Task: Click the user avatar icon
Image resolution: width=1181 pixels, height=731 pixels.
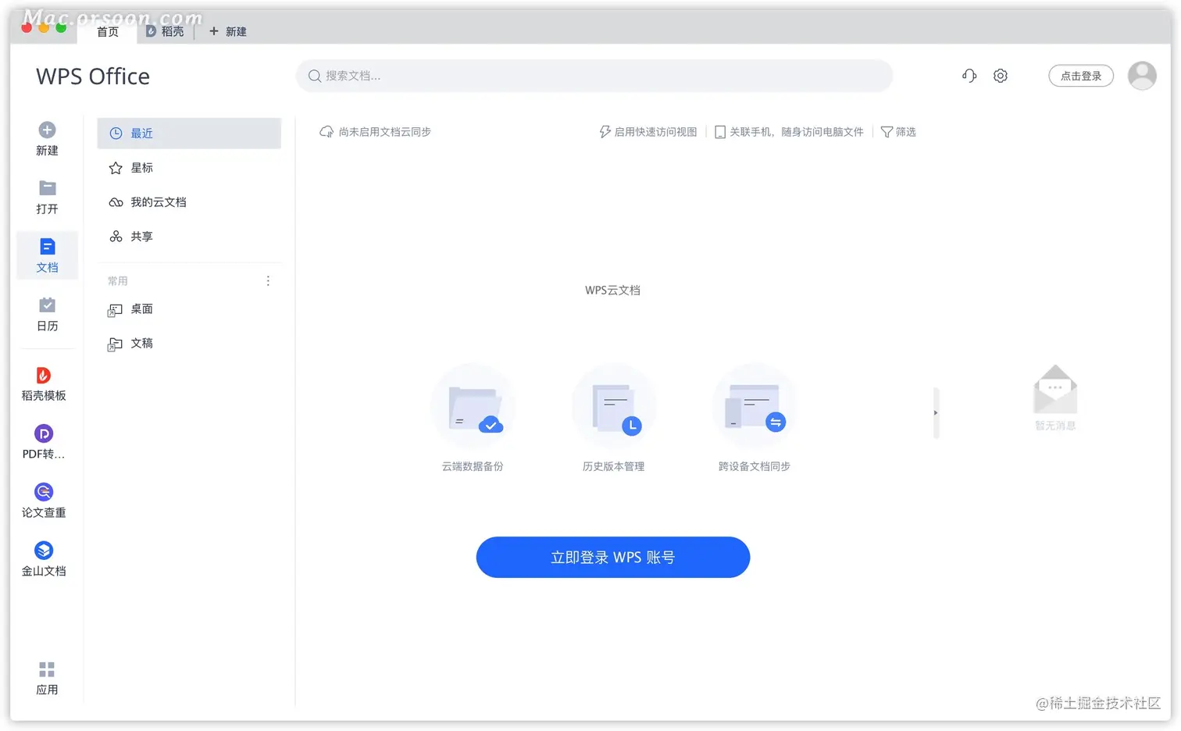Action: [1142, 76]
